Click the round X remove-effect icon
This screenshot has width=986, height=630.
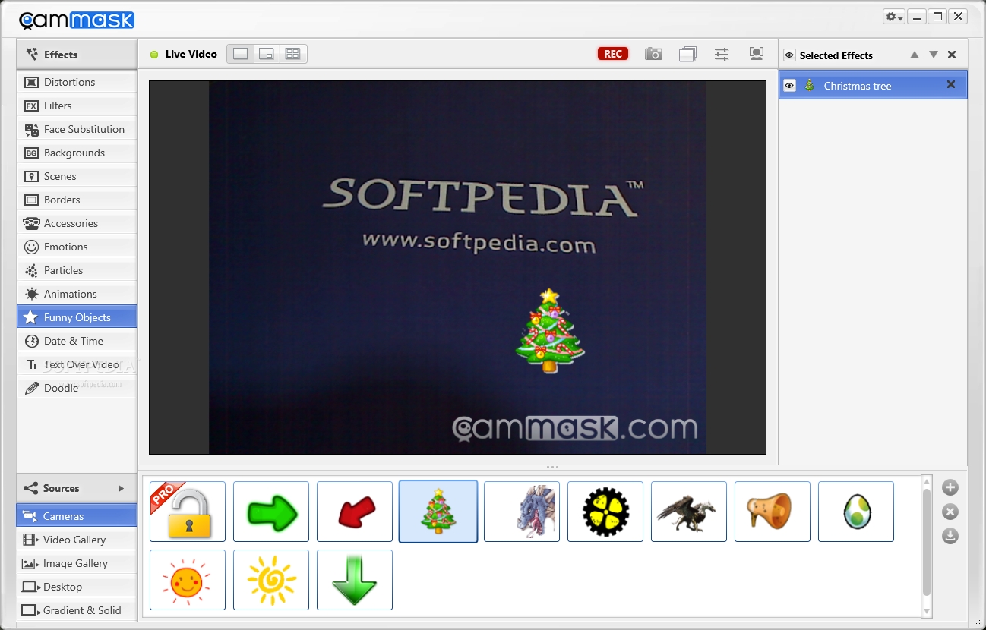coord(950,512)
